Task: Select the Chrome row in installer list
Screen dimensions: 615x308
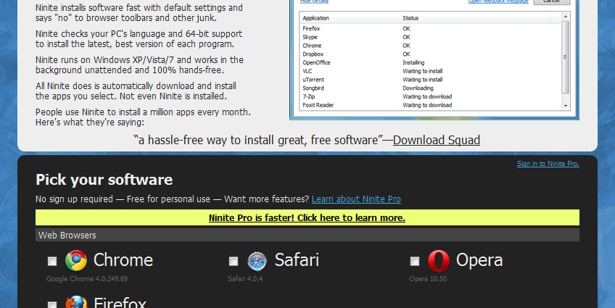Action: (430, 46)
